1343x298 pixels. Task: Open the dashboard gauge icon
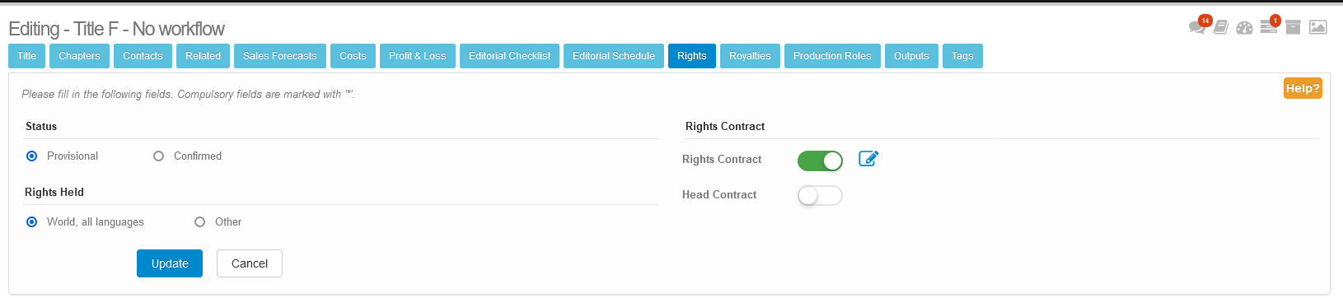(x=1244, y=28)
